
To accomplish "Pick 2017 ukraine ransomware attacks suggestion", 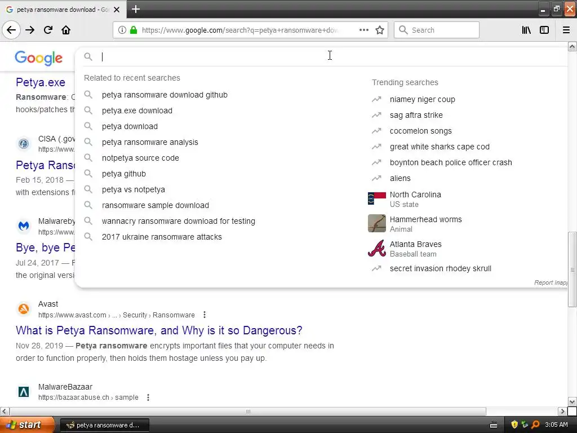I will 162,237.
